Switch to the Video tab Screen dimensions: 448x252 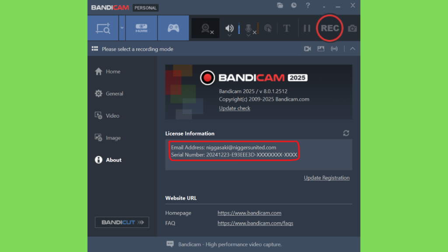coord(107,115)
